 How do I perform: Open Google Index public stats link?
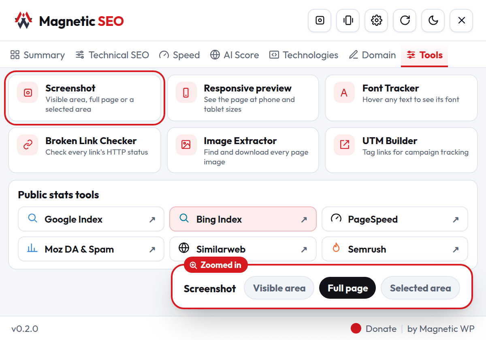[x=91, y=219]
